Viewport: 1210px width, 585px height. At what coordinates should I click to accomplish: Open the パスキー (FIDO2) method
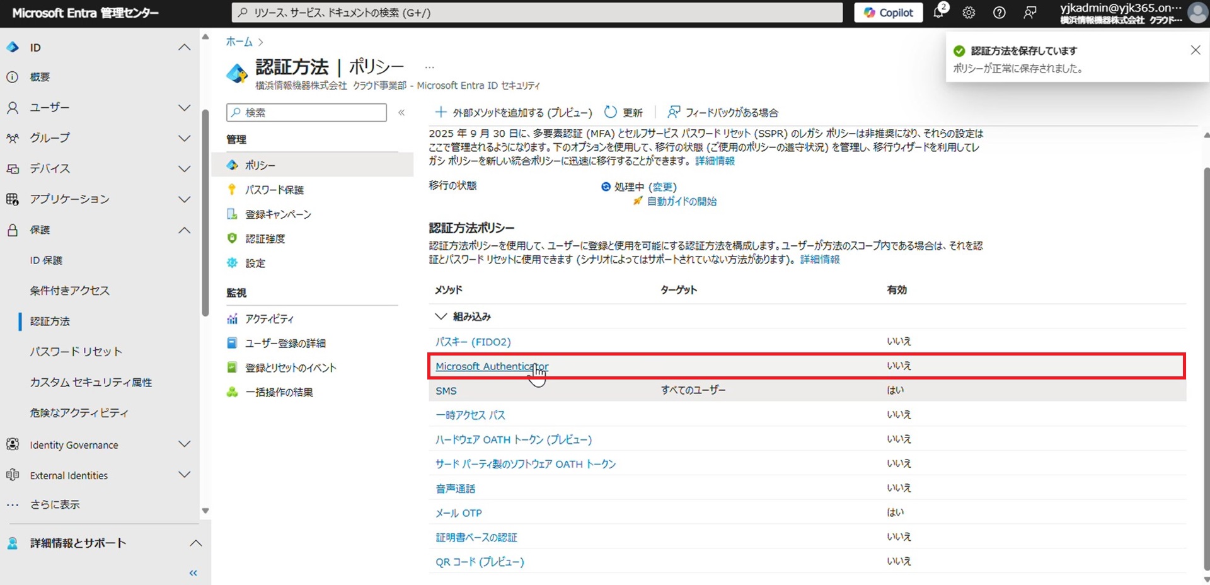473,342
